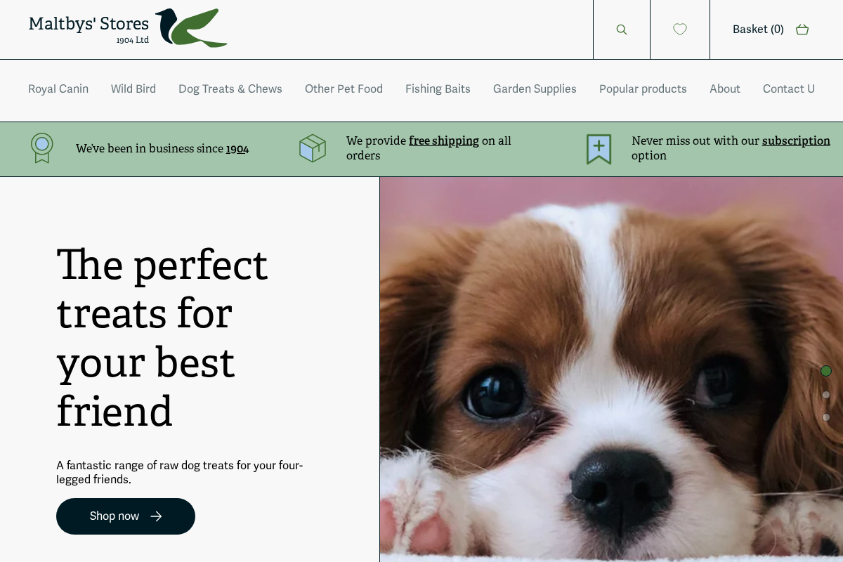The image size is (843, 562).
Task: Open Dog Treats & Chews menu
Action: tap(230, 89)
